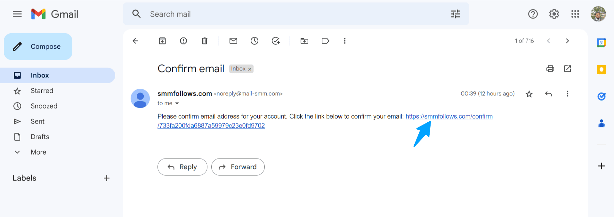Move the email to a folder
Screen dimensions: 614x217
click(304, 41)
